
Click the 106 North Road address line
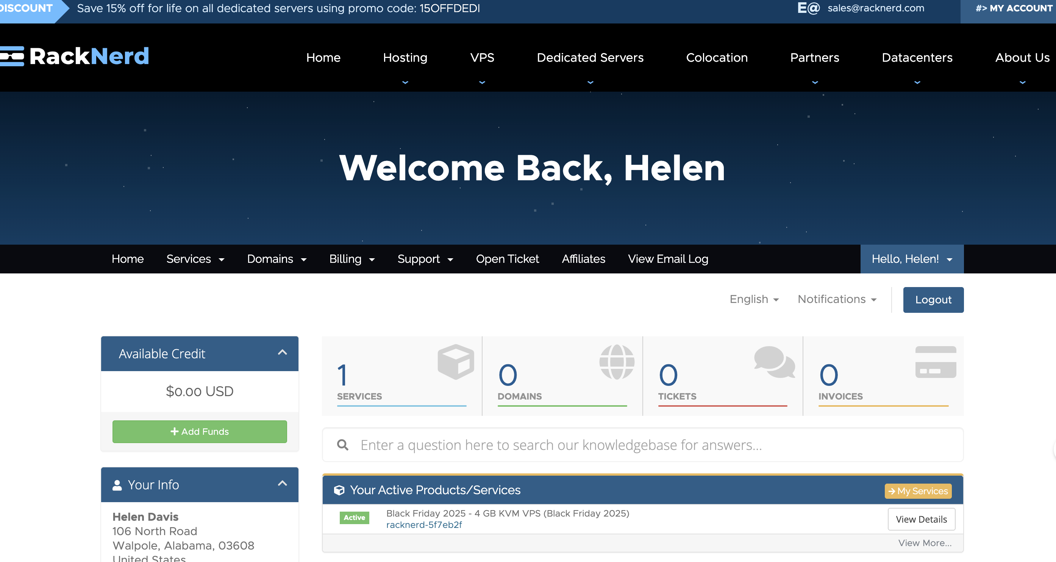click(x=155, y=531)
